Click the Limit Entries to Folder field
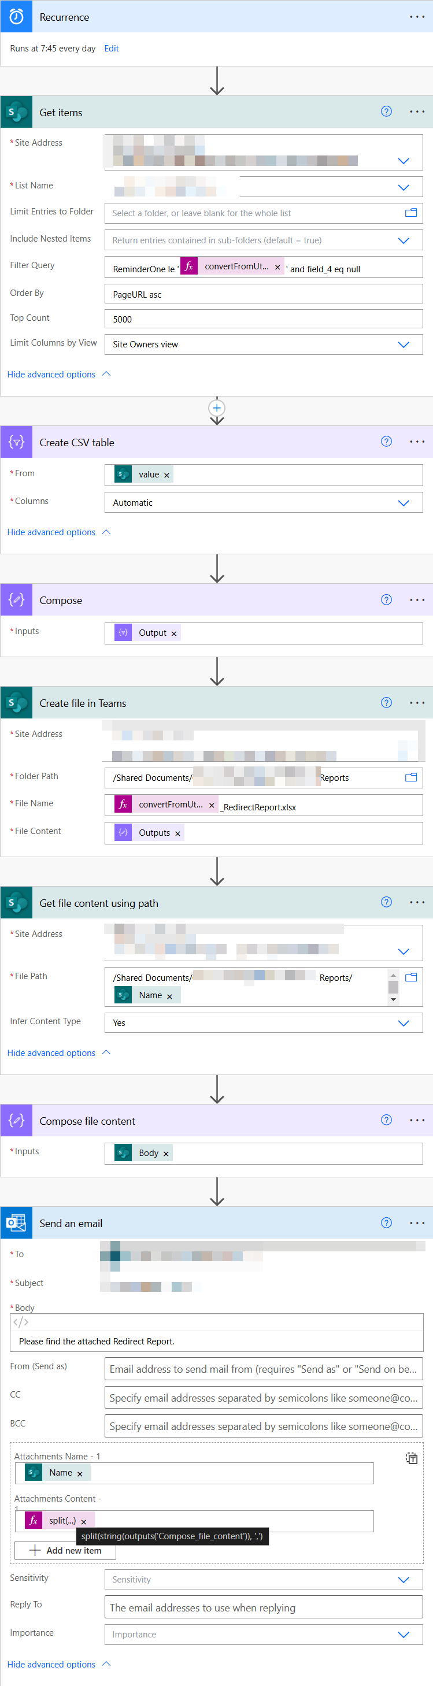The height and width of the screenshot is (1686, 433). pyautogui.click(x=264, y=213)
